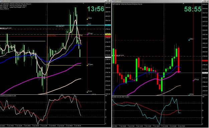
Task: Select the DPivot label in the left chart
Action: (x=90, y=34)
